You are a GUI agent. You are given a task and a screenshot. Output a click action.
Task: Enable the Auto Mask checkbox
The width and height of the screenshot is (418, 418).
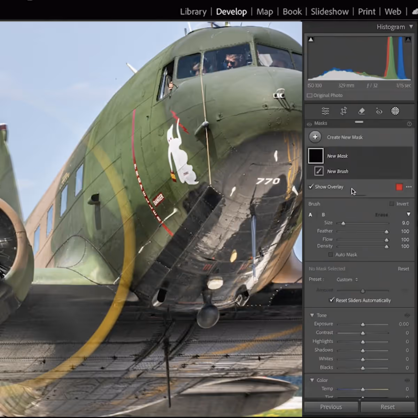point(331,255)
